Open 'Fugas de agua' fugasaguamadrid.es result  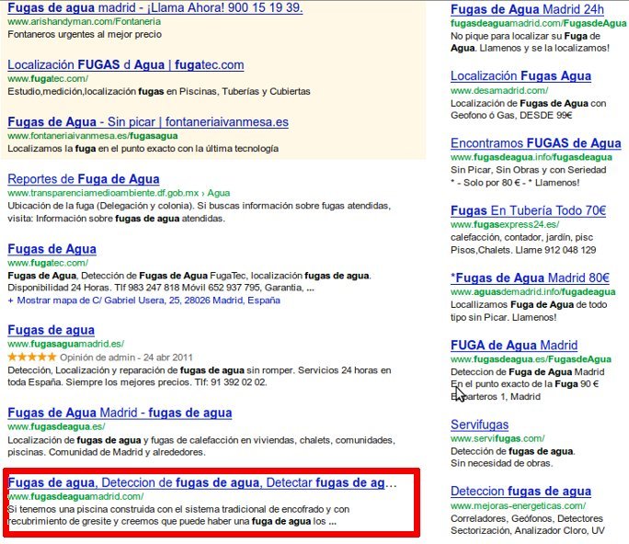coord(51,330)
